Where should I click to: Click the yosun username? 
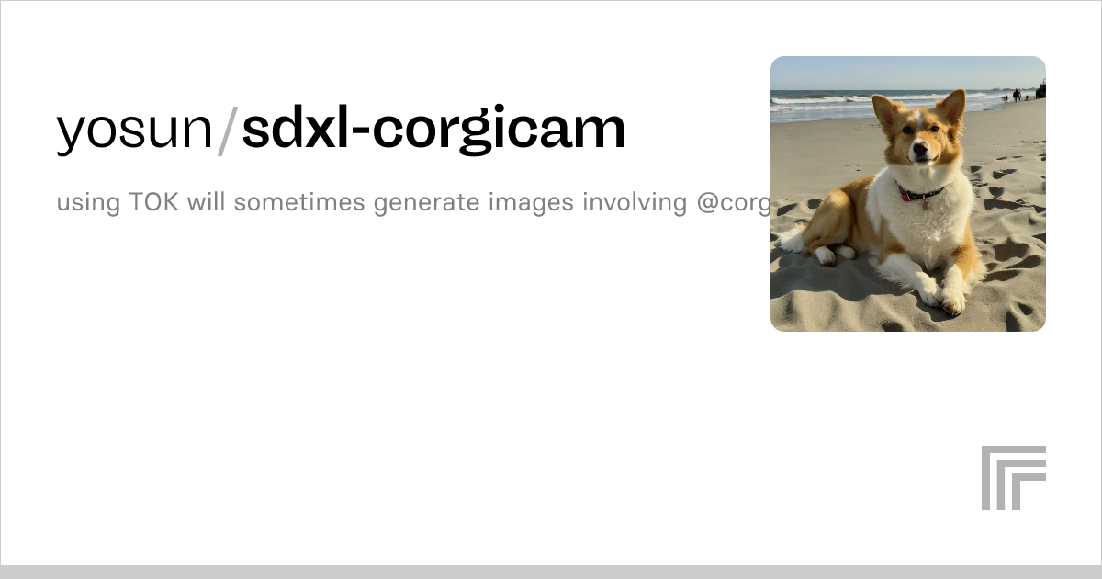pos(134,130)
